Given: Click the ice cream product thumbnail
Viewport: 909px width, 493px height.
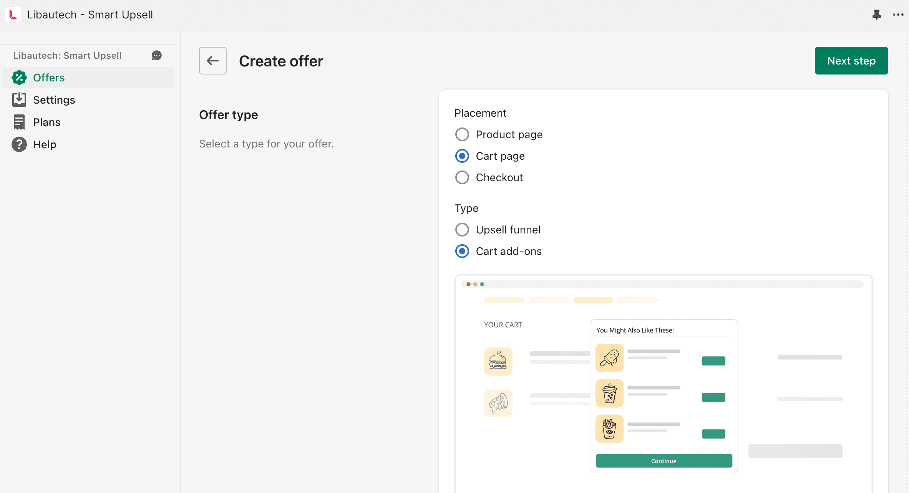Looking at the screenshot, I should (x=609, y=358).
